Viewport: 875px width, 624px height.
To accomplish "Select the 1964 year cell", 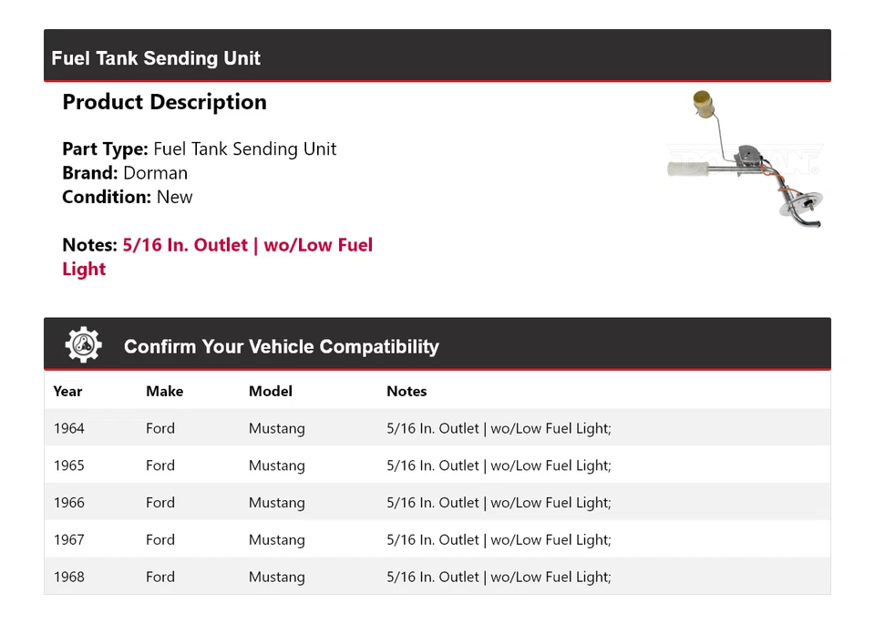I will (68, 428).
